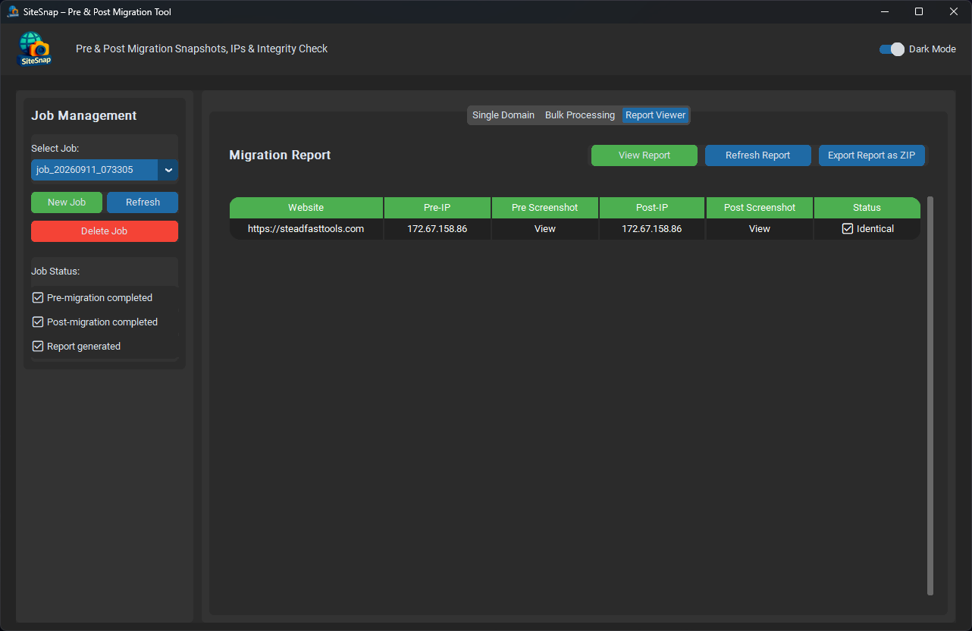
Task: Switch to the Bulk Processing tab
Action: pos(580,115)
